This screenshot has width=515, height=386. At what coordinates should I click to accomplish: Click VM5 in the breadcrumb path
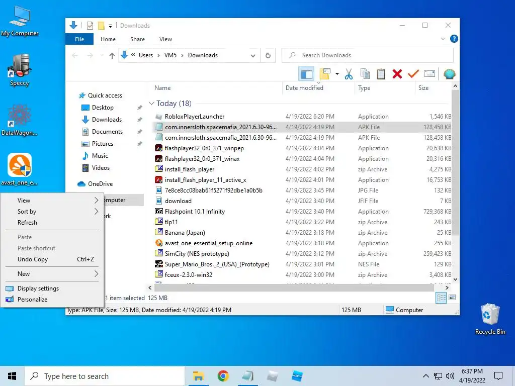170,55
